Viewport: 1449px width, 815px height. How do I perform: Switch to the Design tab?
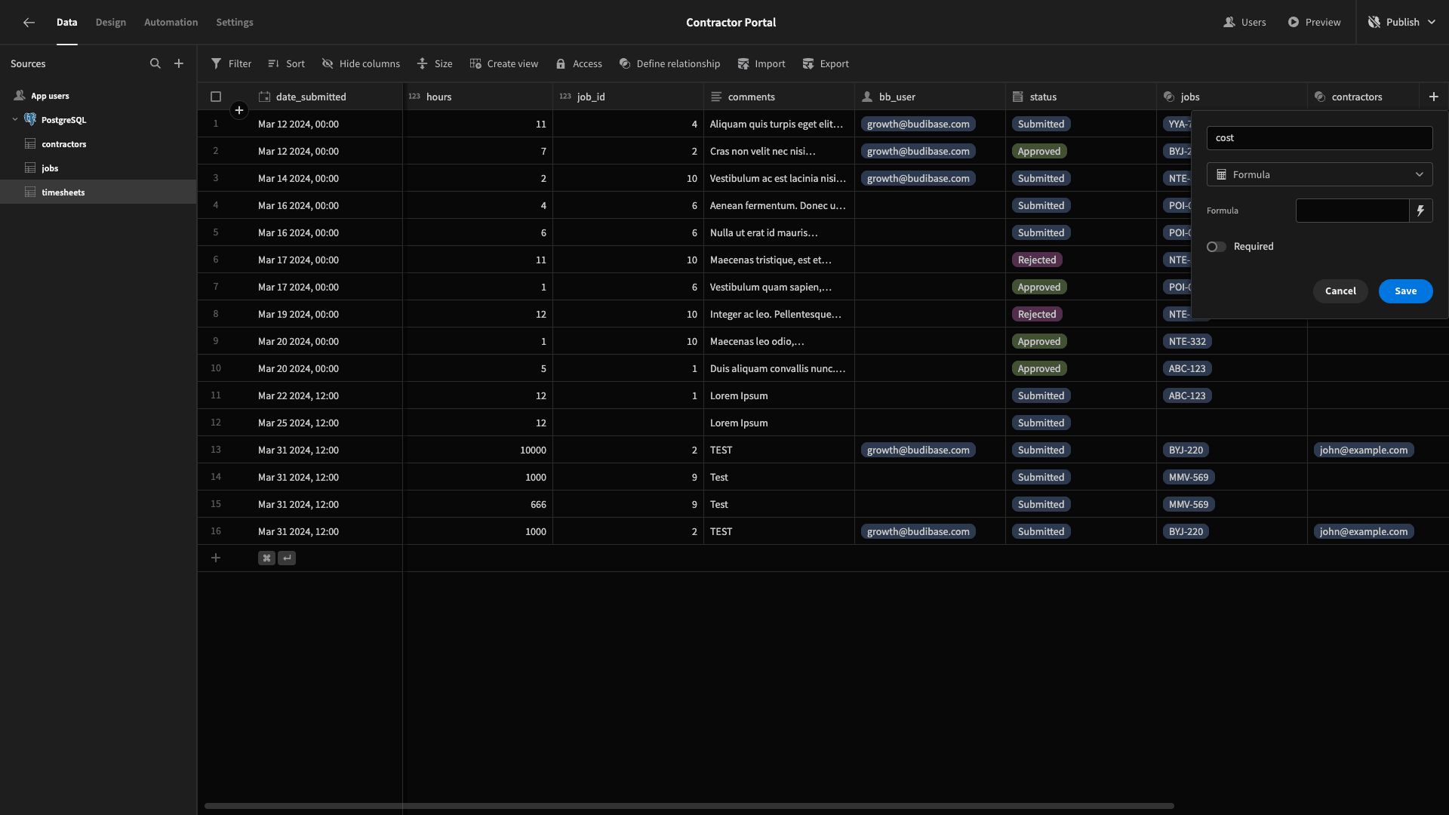click(x=111, y=22)
